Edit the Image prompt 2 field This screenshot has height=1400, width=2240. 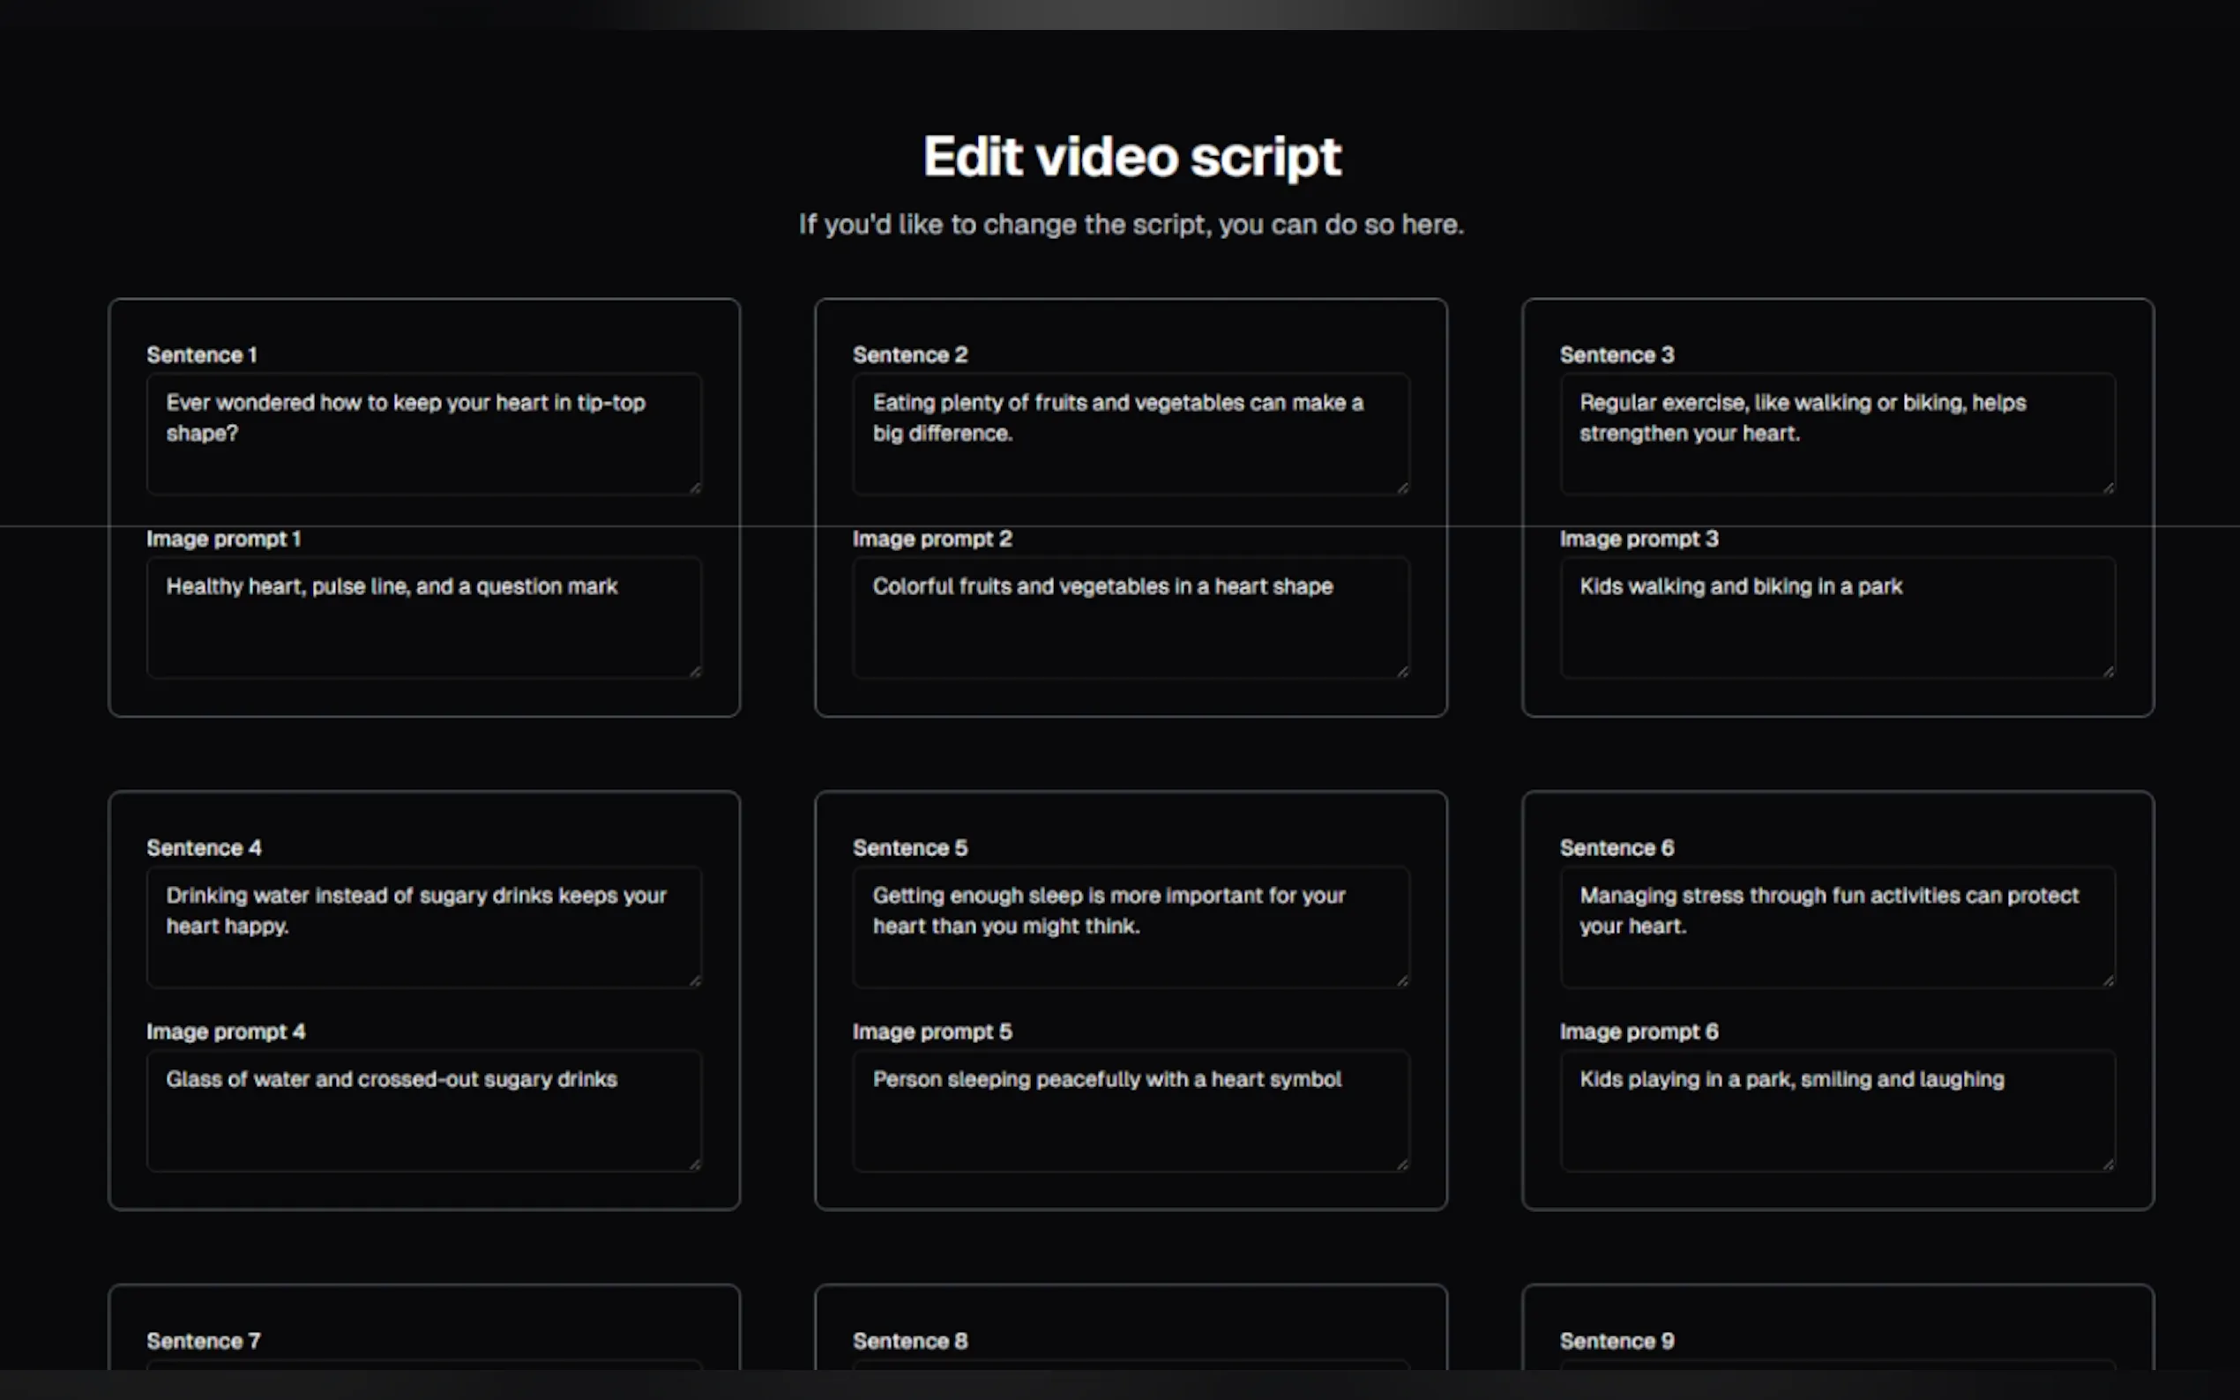(x=1130, y=616)
